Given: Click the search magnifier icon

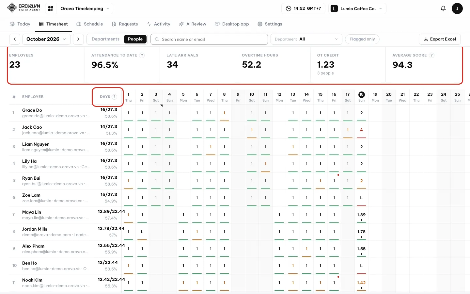Looking at the screenshot, I should (x=157, y=39).
